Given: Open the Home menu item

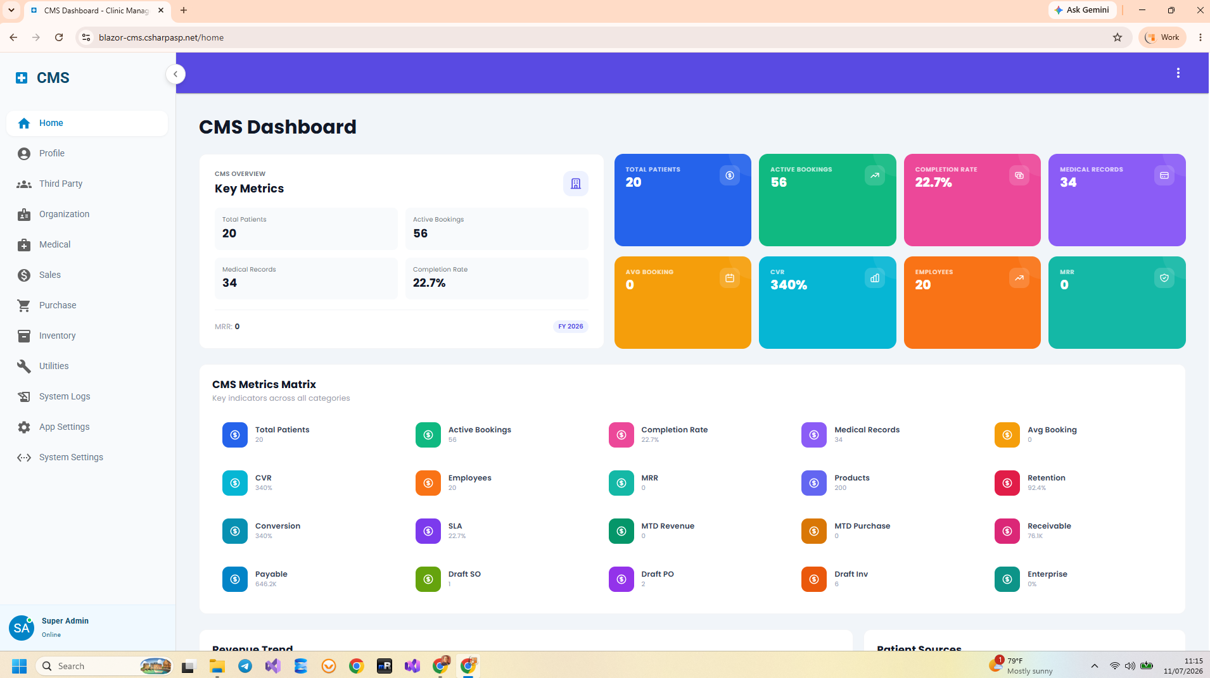Looking at the screenshot, I should [x=87, y=123].
